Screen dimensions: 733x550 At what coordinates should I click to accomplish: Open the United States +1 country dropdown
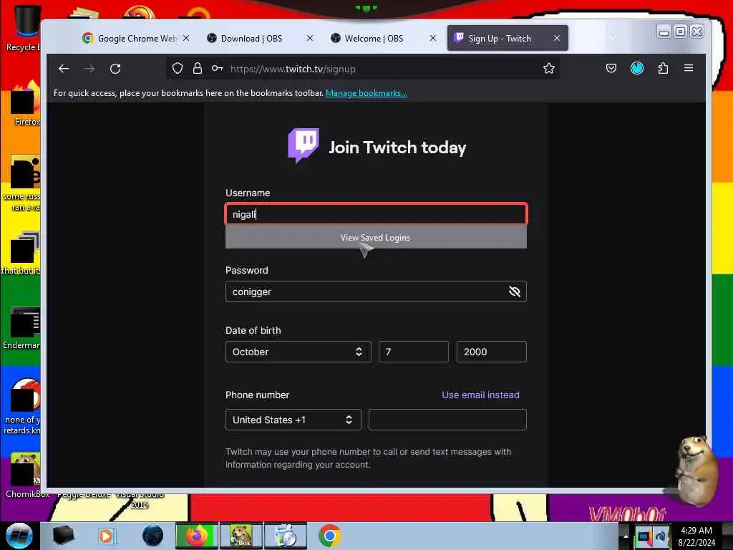pos(293,420)
